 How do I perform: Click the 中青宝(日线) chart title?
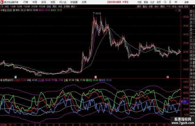[x=6, y=10]
